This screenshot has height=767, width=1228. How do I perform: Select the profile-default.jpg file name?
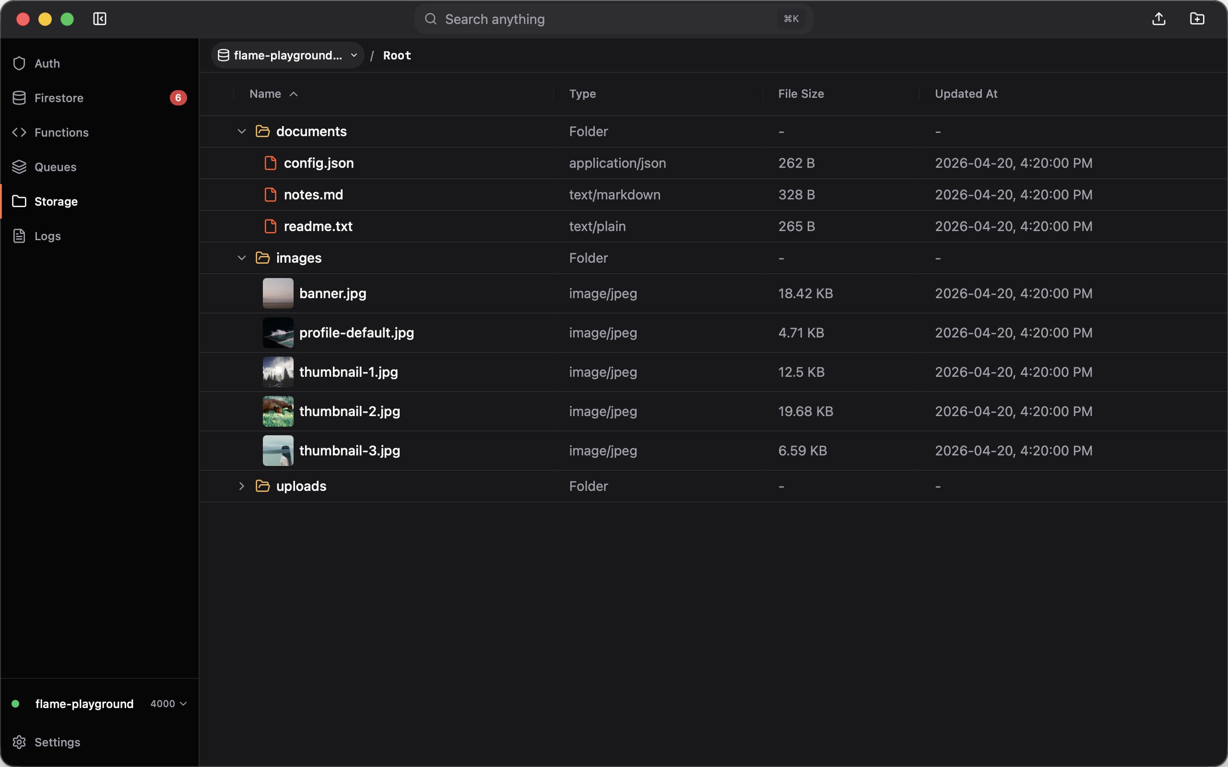click(x=356, y=333)
